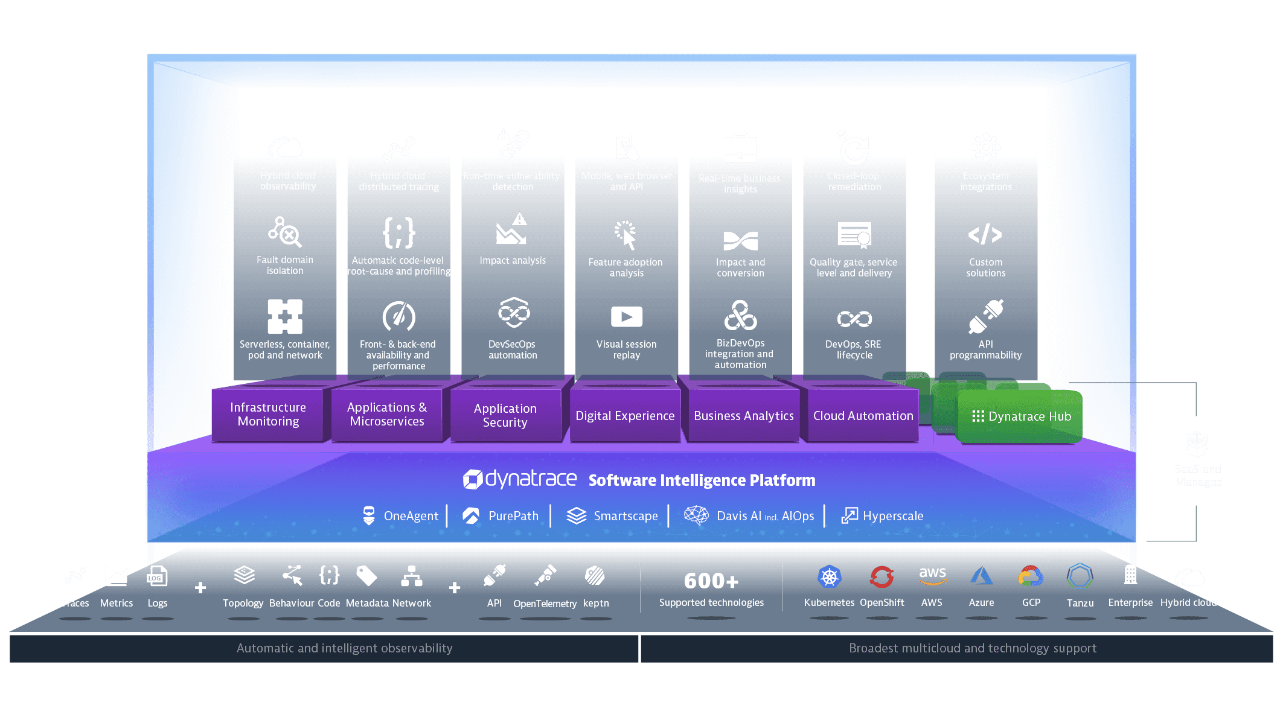Open the Application Security block
Screen dimensions: 1280x720
click(505, 416)
